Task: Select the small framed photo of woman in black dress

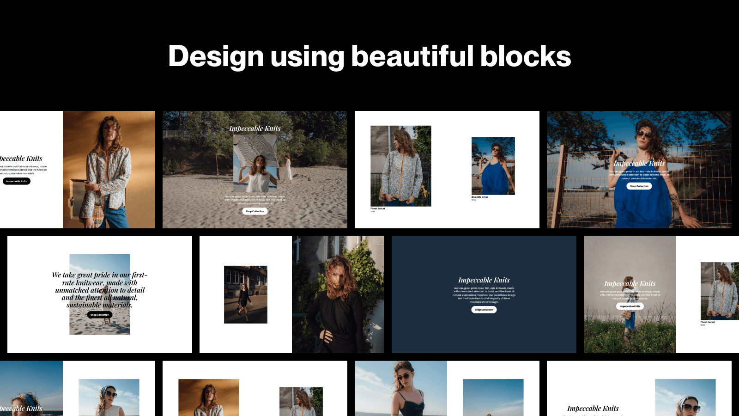Action: click(x=246, y=295)
